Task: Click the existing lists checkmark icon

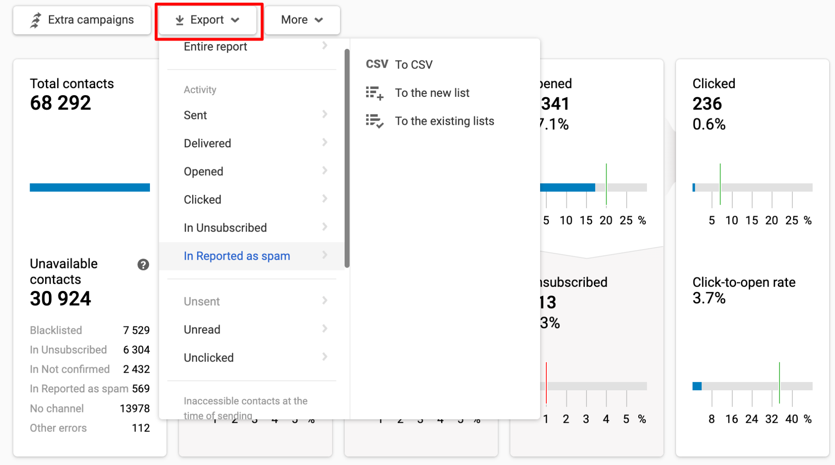Action: point(374,121)
